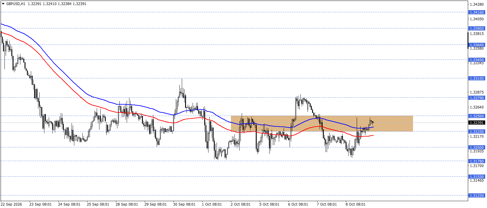Click the 30 Sep 08:01 time label
Screen dimensions: 487x208
tap(184, 204)
